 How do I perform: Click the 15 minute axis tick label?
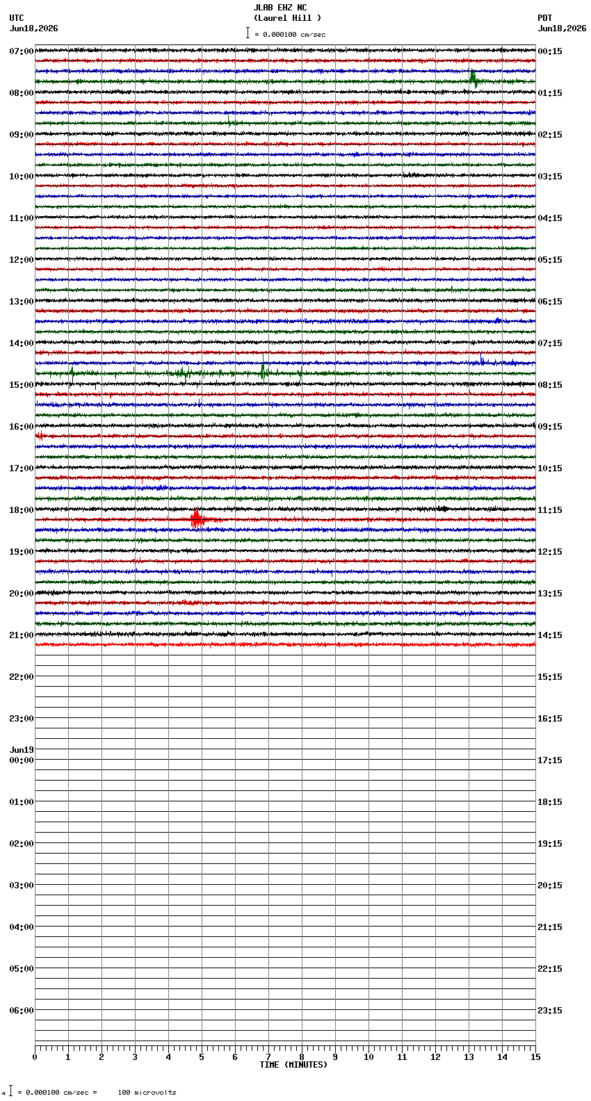(x=535, y=1057)
